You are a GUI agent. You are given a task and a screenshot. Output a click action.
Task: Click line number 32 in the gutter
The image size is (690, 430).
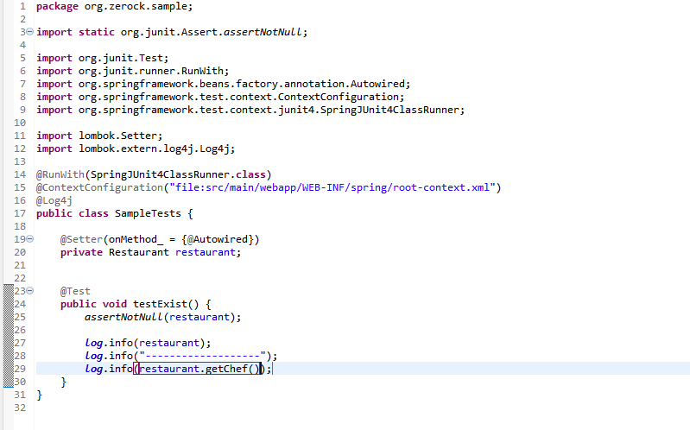20,408
